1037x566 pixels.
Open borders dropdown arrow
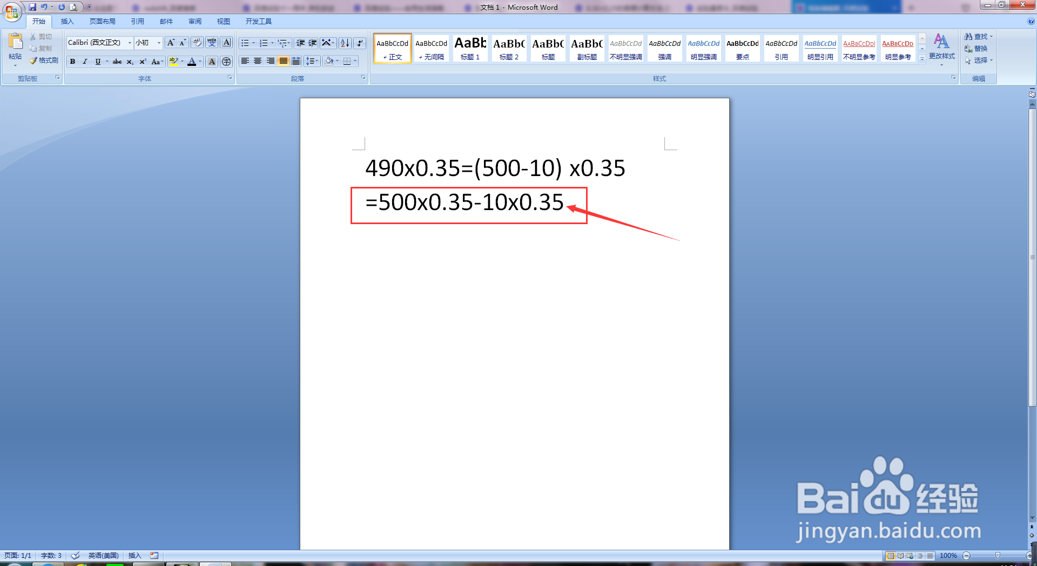(355, 61)
